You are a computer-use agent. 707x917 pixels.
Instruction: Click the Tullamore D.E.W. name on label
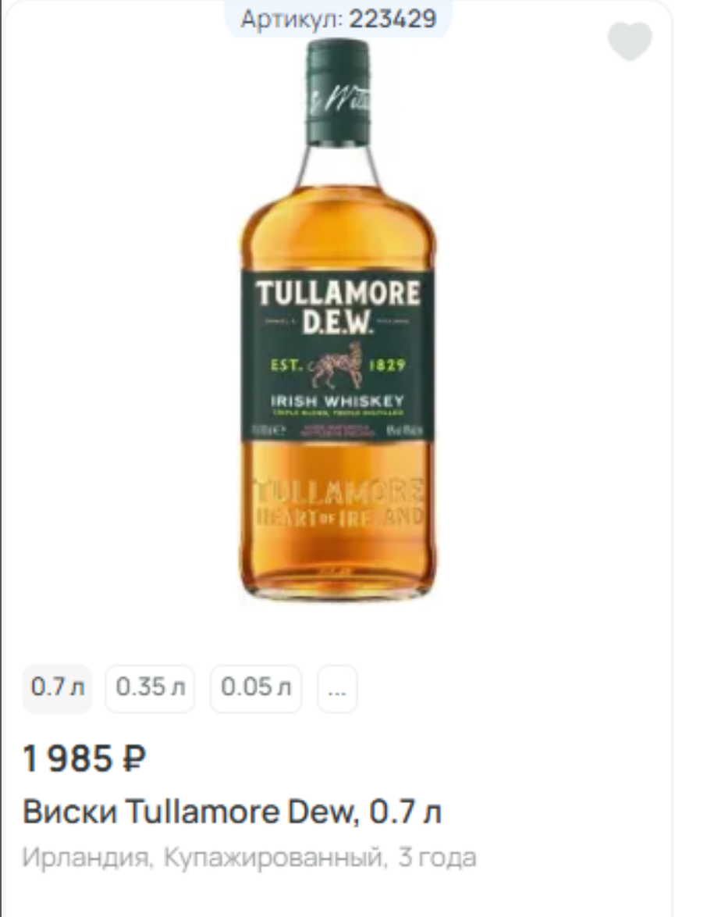[x=338, y=306]
